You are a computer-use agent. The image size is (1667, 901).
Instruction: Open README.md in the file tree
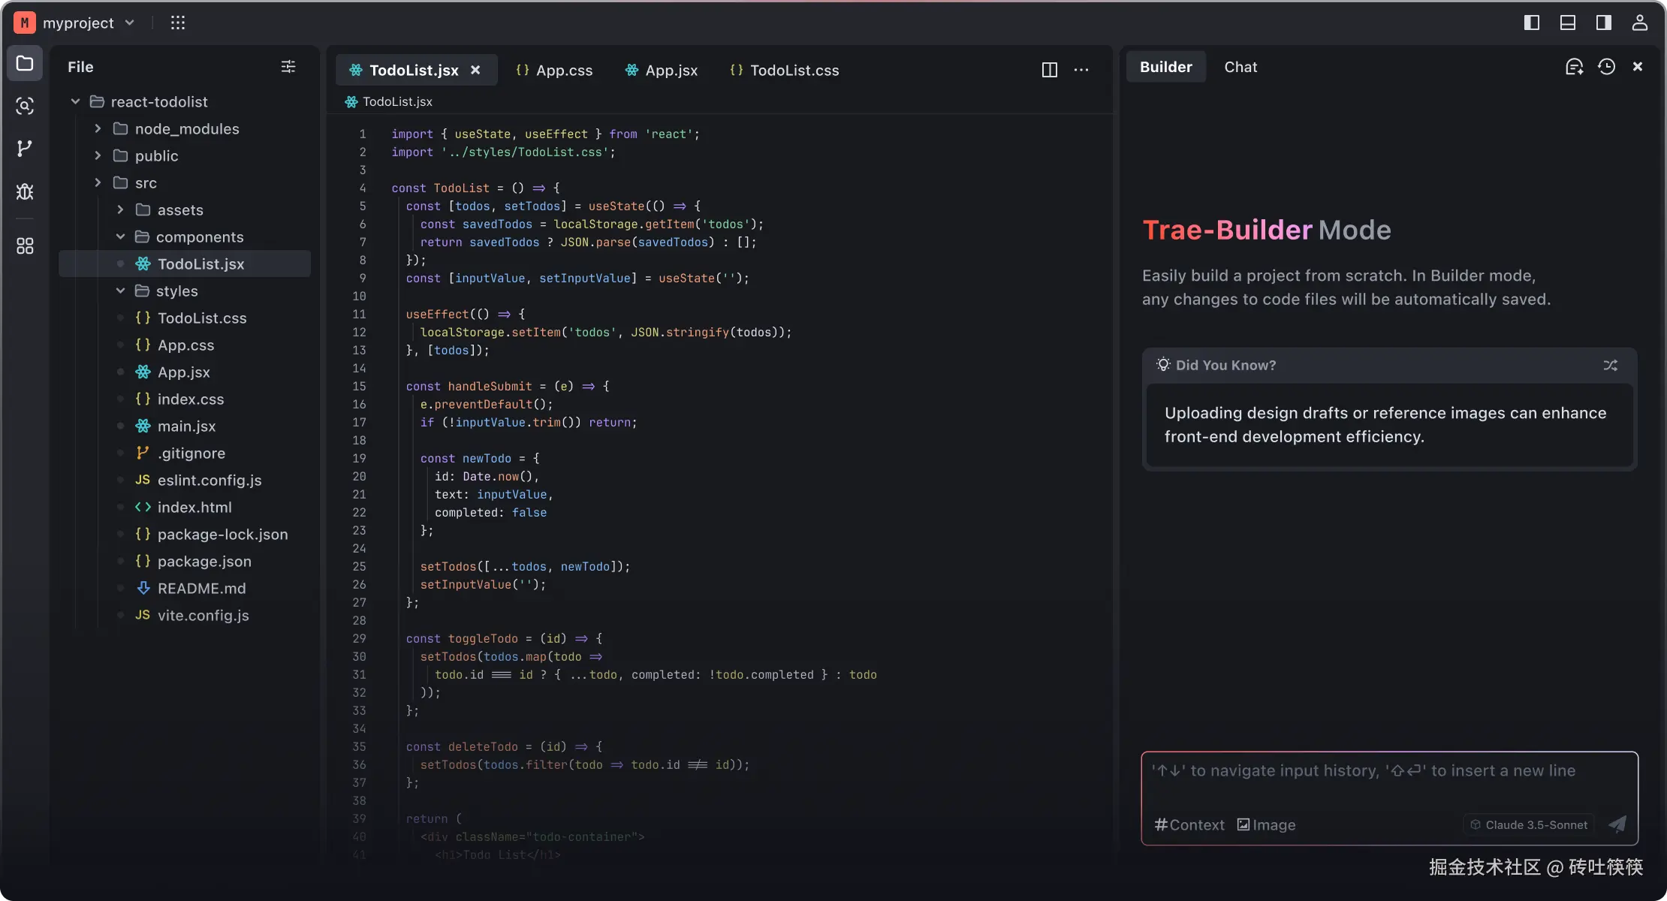(x=185, y=588)
